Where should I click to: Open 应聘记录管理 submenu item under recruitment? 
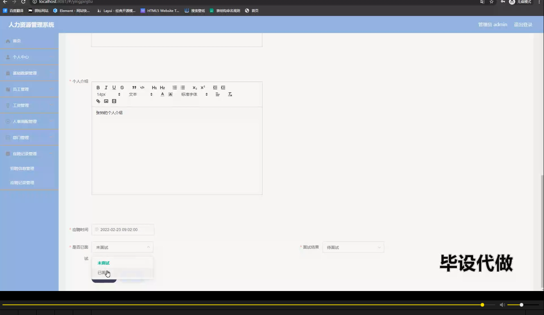coord(29,183)
